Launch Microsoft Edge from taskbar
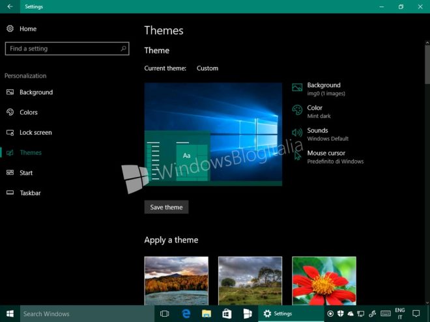Viewport: 430px width, 322px height. 186,314
